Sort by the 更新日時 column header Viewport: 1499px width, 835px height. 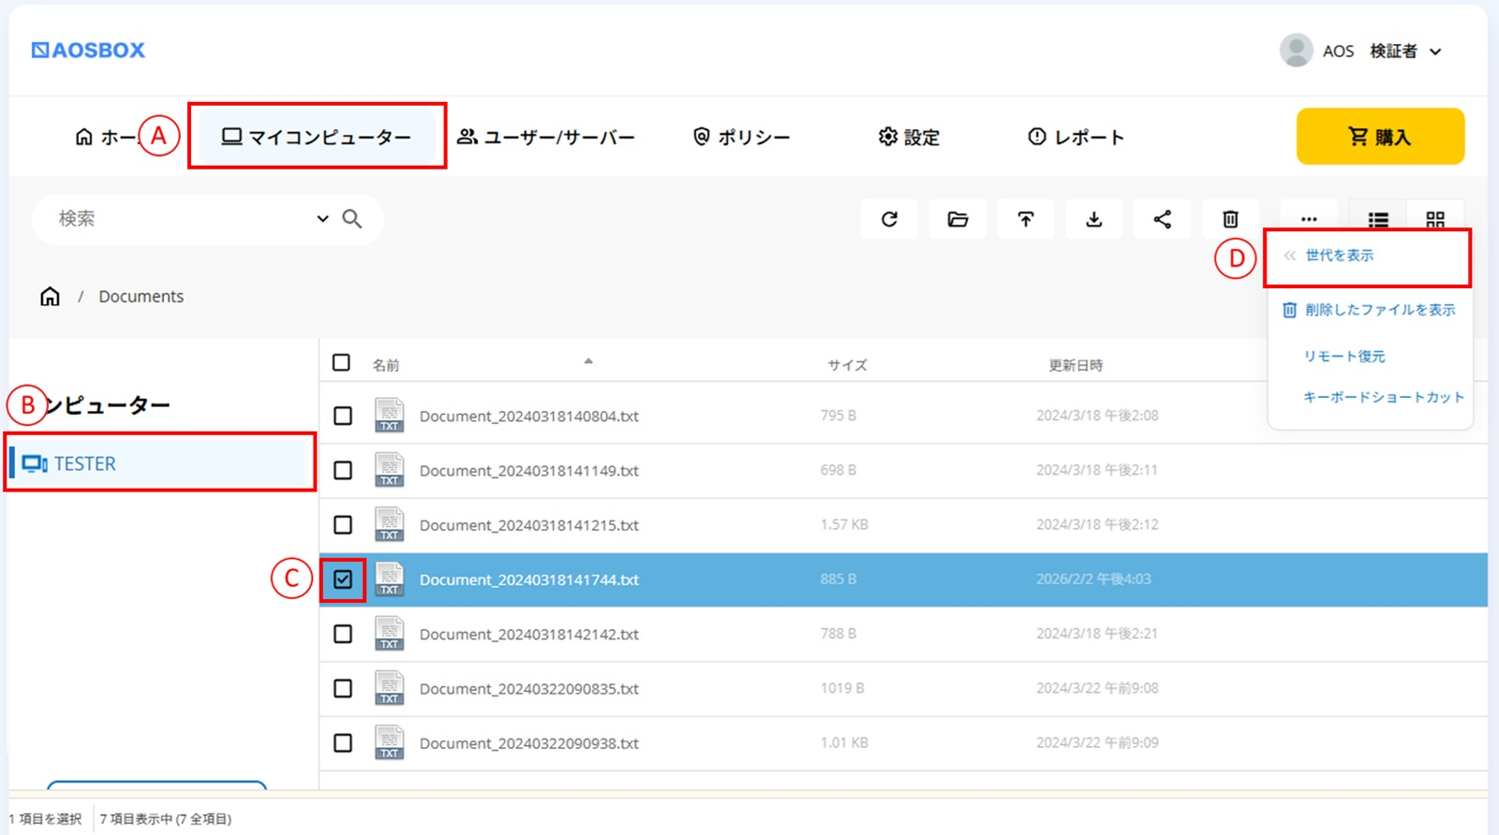(x=1076, y=365)
